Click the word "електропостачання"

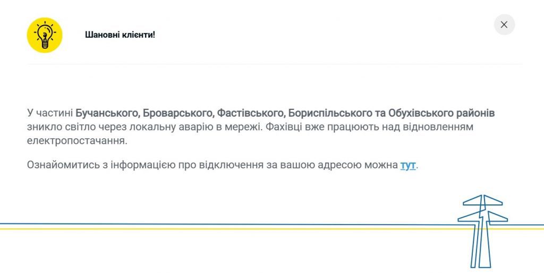tap(76, 141)
